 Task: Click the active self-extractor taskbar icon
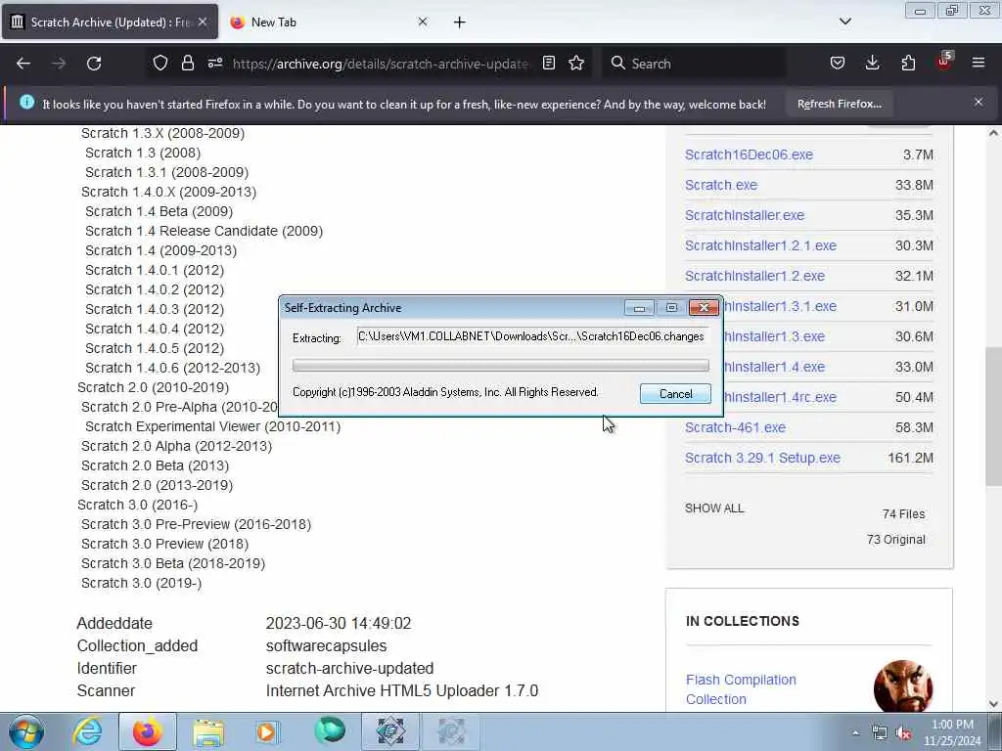point(390,731)
